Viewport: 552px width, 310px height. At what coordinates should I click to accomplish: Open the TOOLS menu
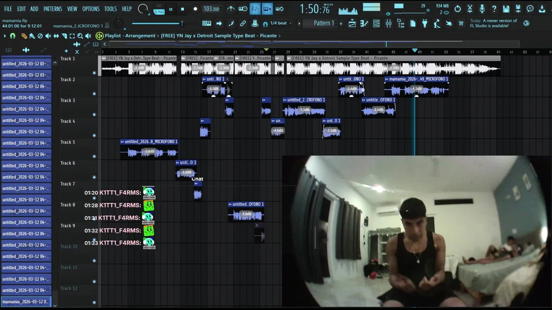[110, 9]
